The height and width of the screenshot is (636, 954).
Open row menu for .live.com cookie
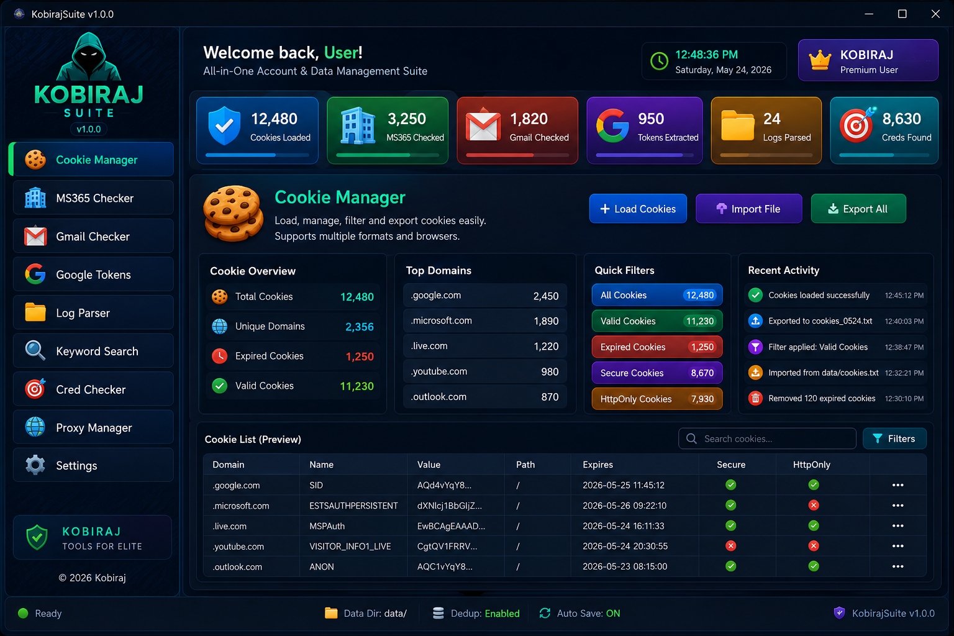pos(897,526)
